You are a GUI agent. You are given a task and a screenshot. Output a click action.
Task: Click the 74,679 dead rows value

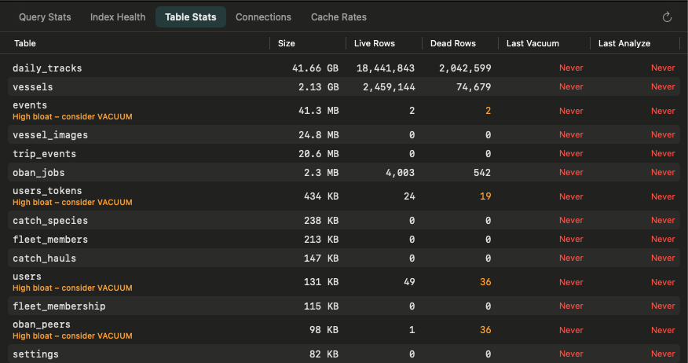[x=474, y=87]
